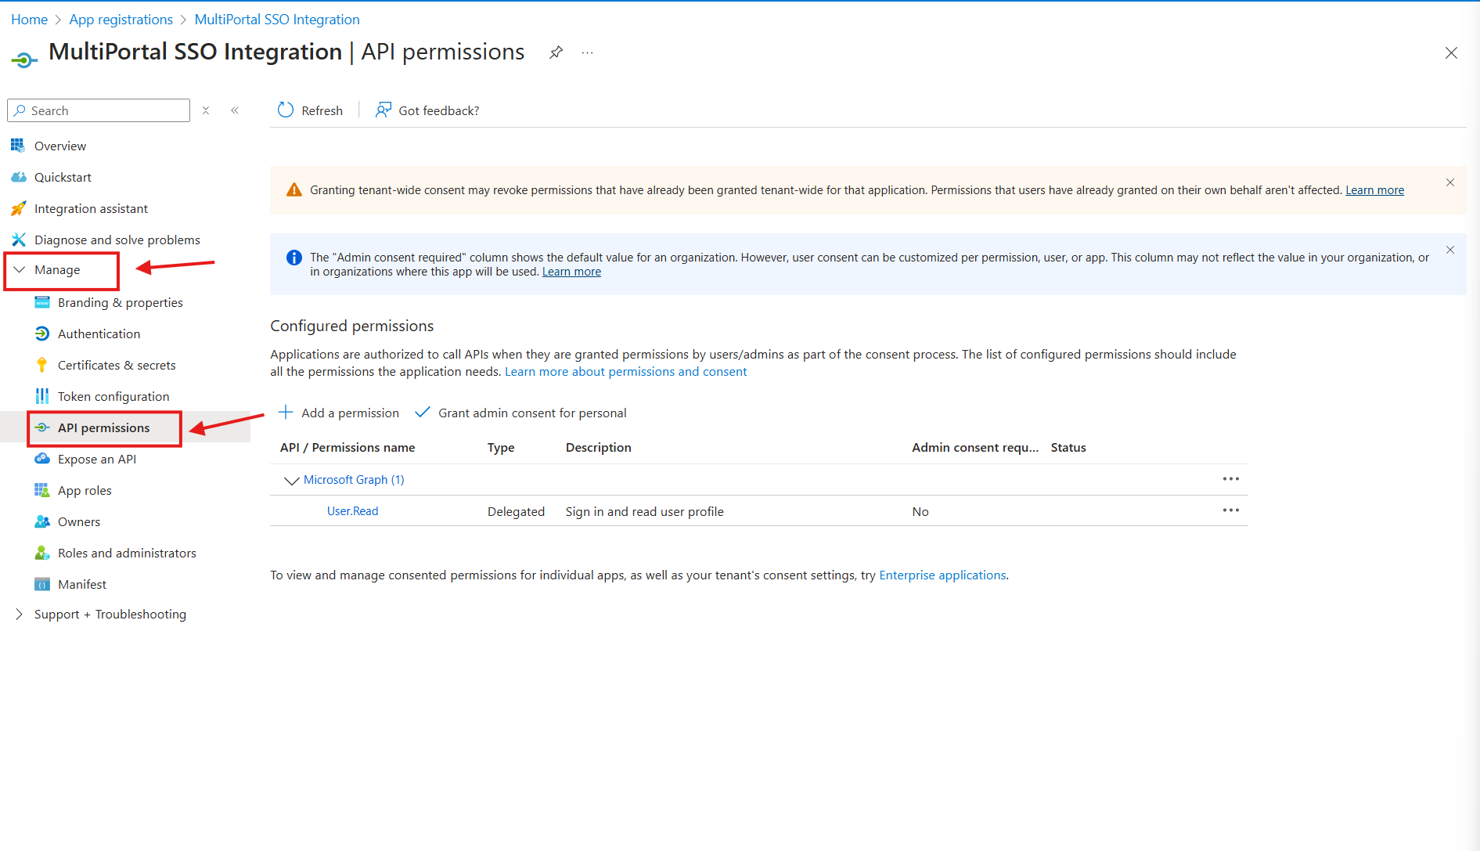Click the Type column header
Viewport: 1480px width, 851px height.
[x=501, y=448]
